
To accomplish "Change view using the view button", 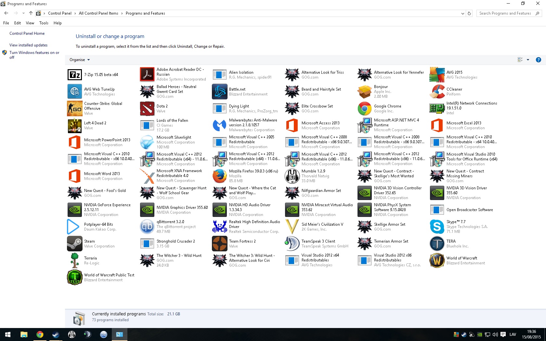I will 520,60.
